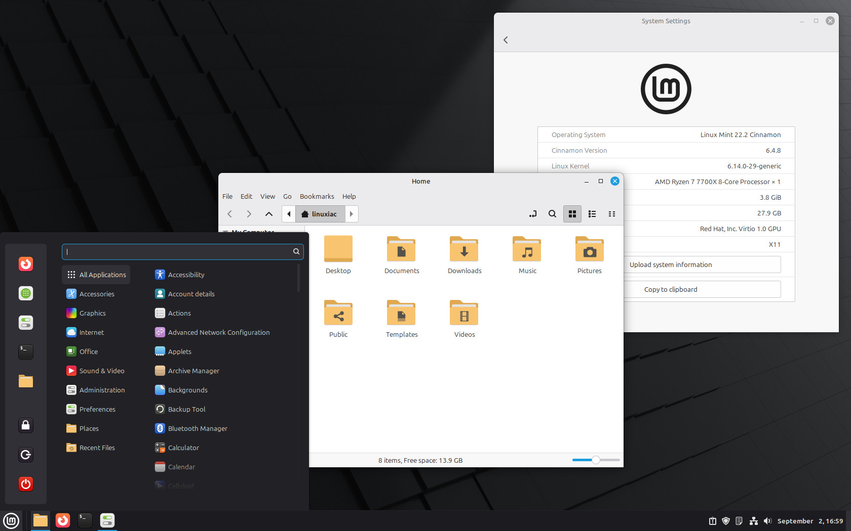Image resolution: width=851 pixels, height=531 pixels.
Task: Launch Bluetooth Manager from application list
Action: pos(198,428)
